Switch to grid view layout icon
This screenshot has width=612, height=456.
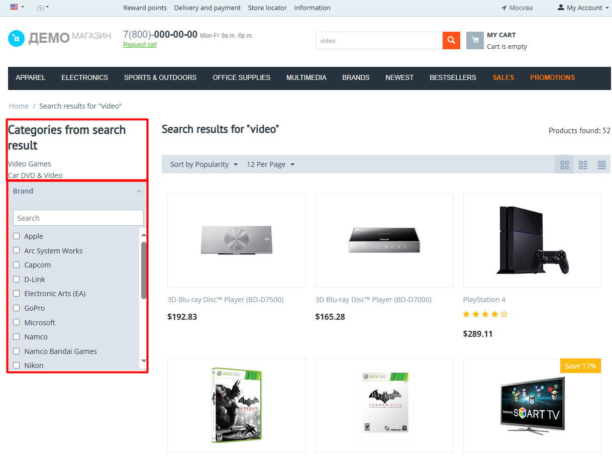564,164
